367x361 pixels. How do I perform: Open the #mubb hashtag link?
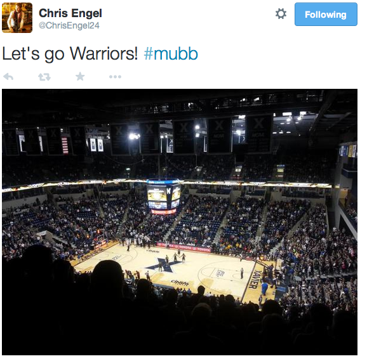[x=171, y=54]
